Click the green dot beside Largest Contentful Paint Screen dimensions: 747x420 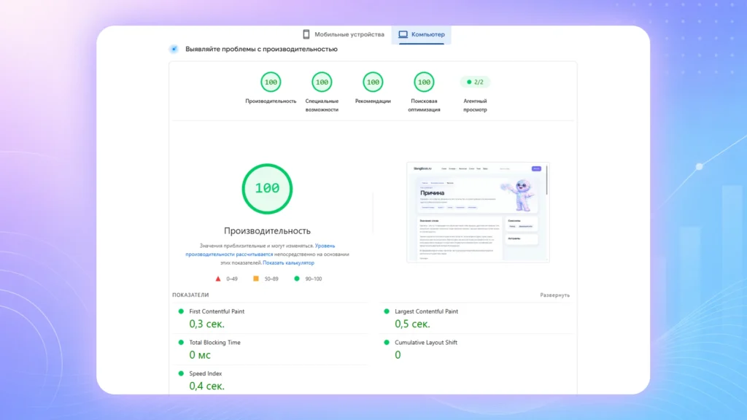click(387, 311)
